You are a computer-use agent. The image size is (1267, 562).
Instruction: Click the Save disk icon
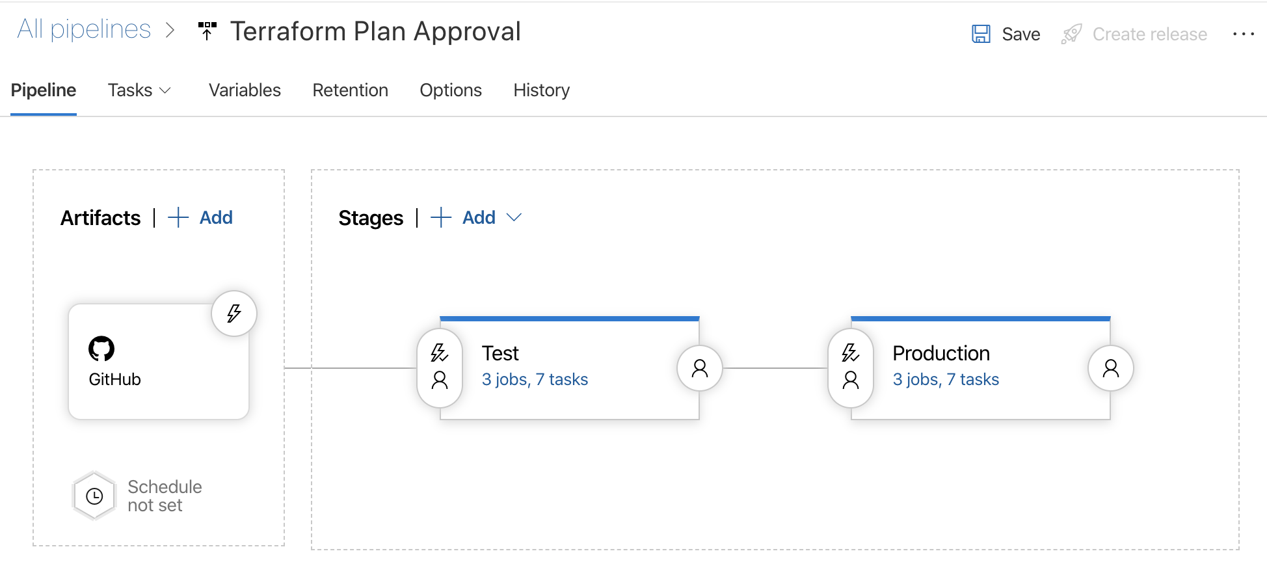(x=981, y=34)
